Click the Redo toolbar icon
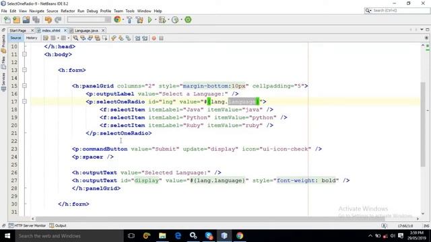 click(58, 19)
